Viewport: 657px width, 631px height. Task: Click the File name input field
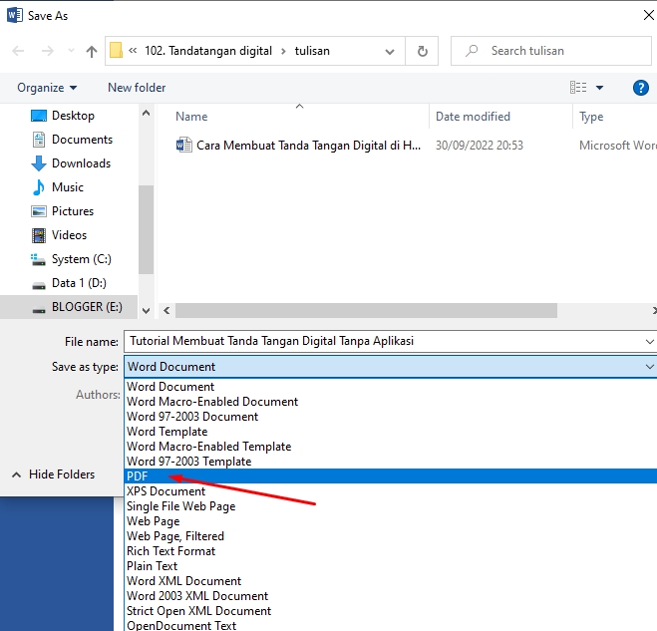tap(384, 341)
